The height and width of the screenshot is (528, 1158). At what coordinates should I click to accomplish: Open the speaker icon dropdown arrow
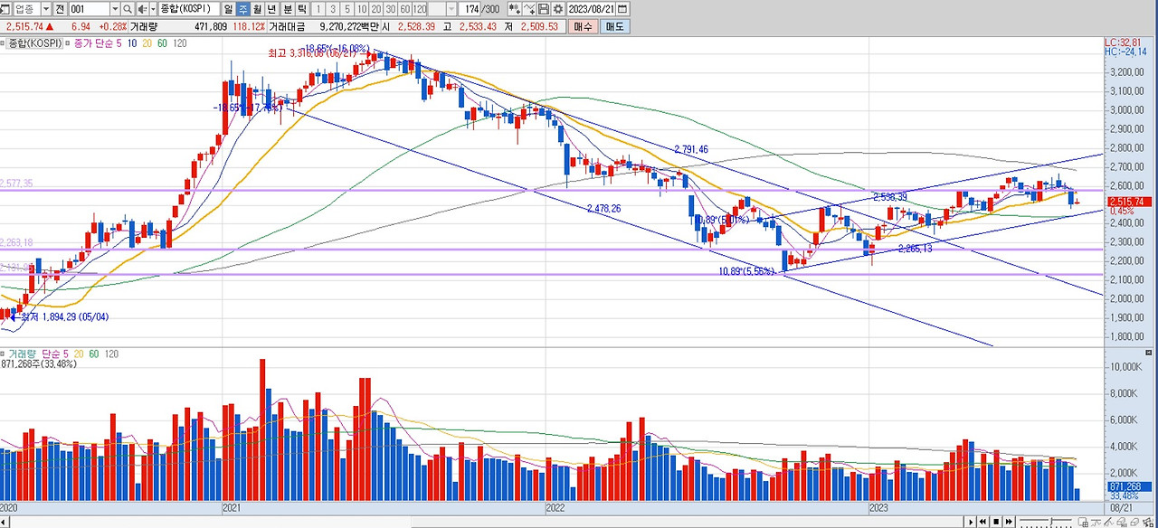[x=151, y=9]
